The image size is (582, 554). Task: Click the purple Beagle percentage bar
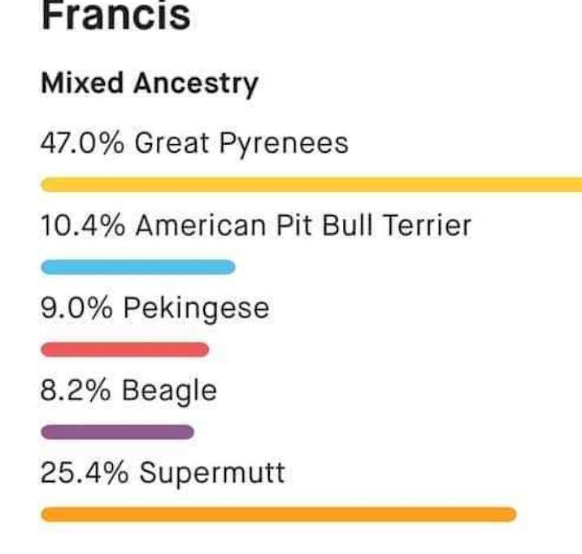click(118, 432)
